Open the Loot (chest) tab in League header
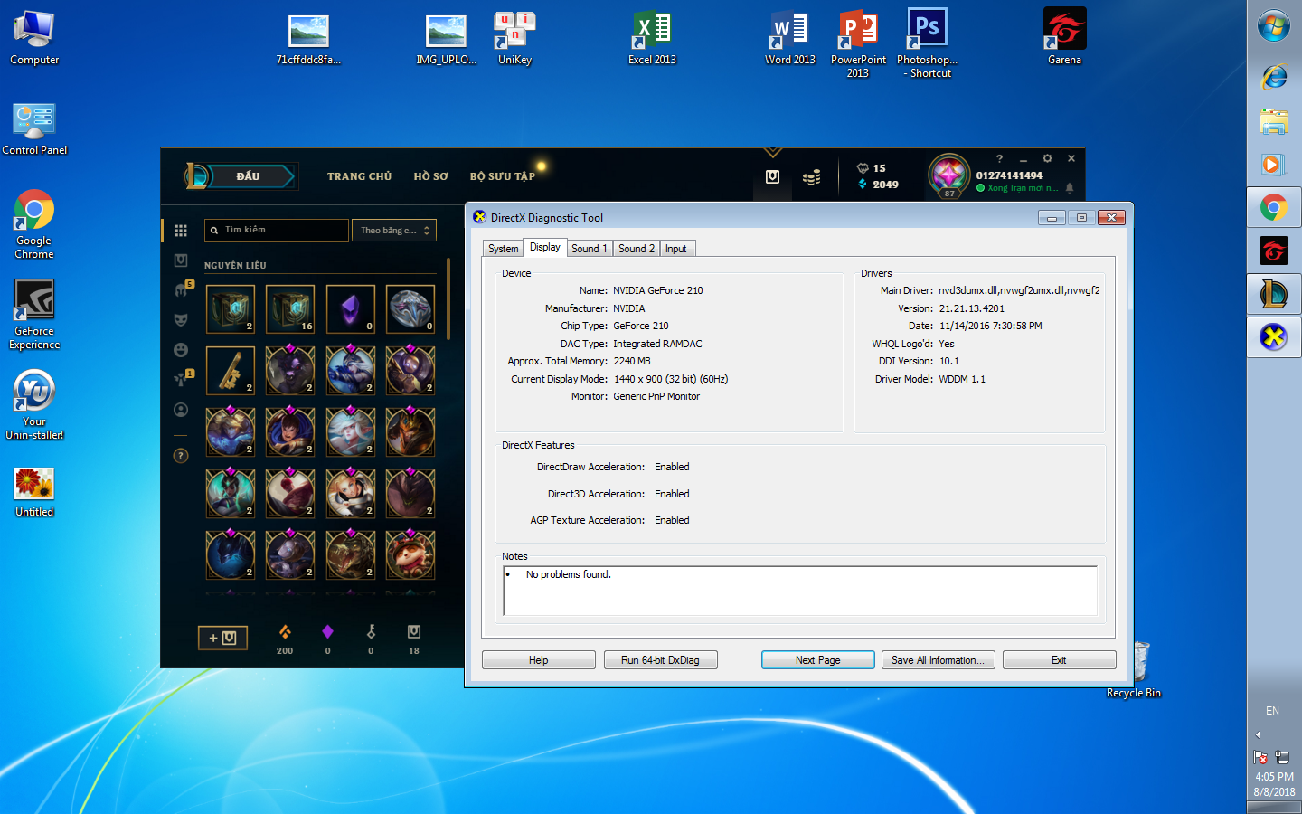This screenshot has height=814, width=1302. pyautogui.click(x=772, y=177)
